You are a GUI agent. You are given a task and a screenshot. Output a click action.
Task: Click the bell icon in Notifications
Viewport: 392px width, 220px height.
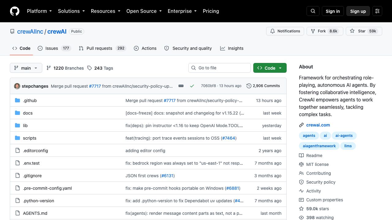point(273,31)
